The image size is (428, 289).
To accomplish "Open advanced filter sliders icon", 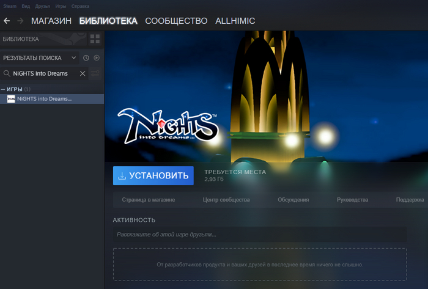I will tap(95, 73).
